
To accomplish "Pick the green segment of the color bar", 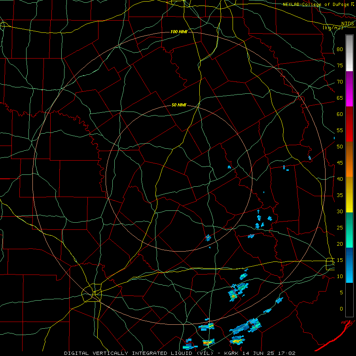I will coord(349,230).
